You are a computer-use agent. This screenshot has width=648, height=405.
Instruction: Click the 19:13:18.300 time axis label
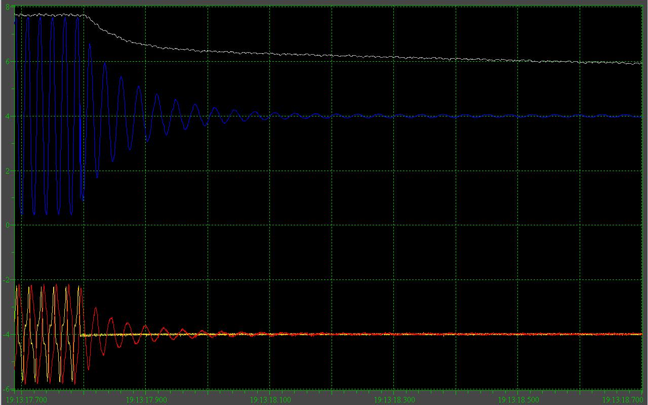tap(394, 400)
